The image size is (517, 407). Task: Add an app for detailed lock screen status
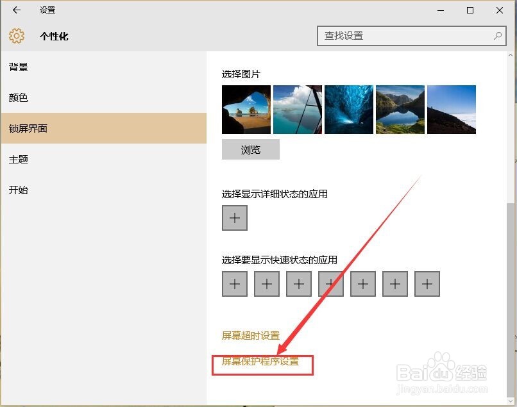coord(234,218)
